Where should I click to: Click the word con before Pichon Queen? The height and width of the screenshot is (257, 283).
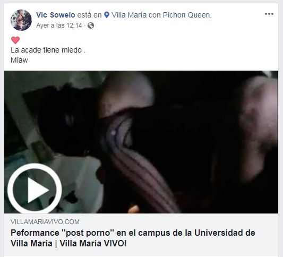tap(155, 15)
